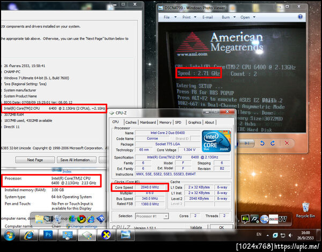Launch Google Chrome from the dock
This screenshot has width=322, height=252.
(x=82, y=219)
